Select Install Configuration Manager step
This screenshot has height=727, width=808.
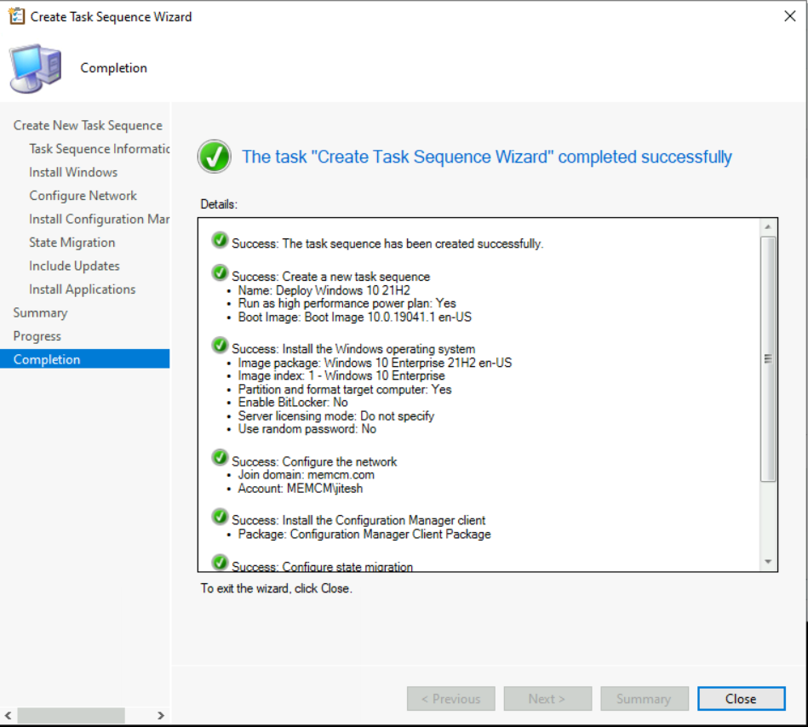pyautogui.click(x=100, y=219)
